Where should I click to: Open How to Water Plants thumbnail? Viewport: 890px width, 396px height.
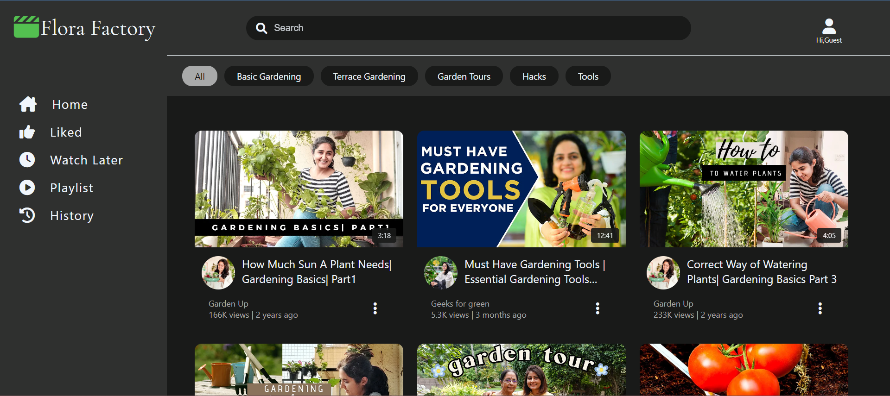coord(744,189)
